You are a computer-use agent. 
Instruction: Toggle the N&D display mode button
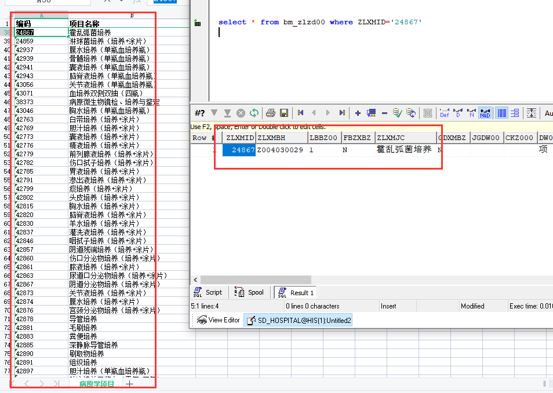tap(485, 113)
